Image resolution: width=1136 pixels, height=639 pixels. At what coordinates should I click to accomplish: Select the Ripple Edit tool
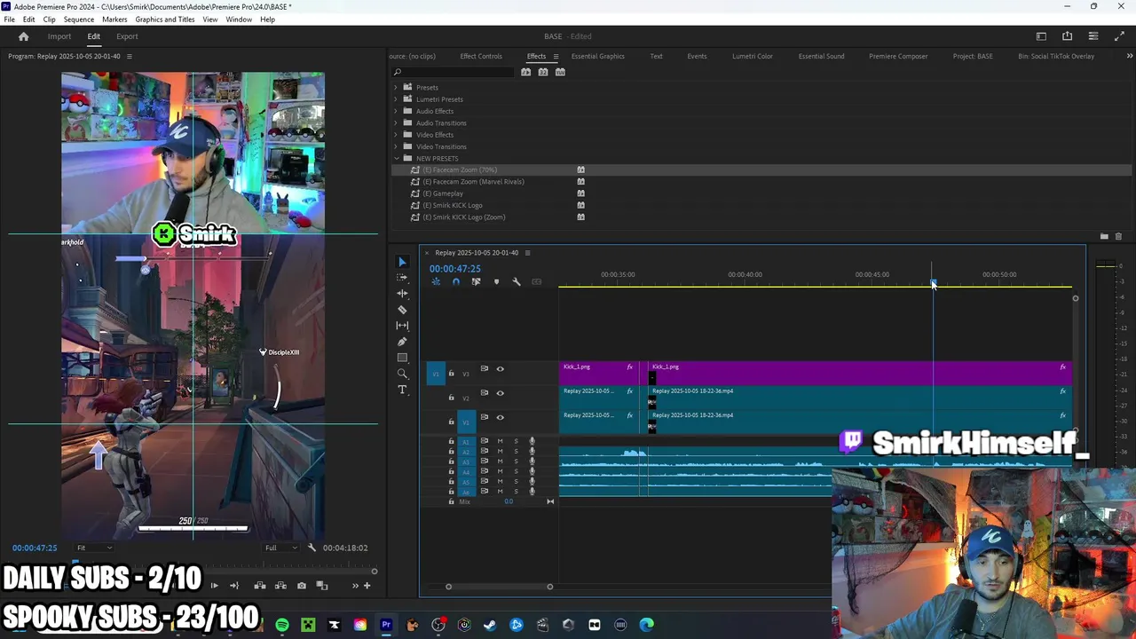(402, 294)
